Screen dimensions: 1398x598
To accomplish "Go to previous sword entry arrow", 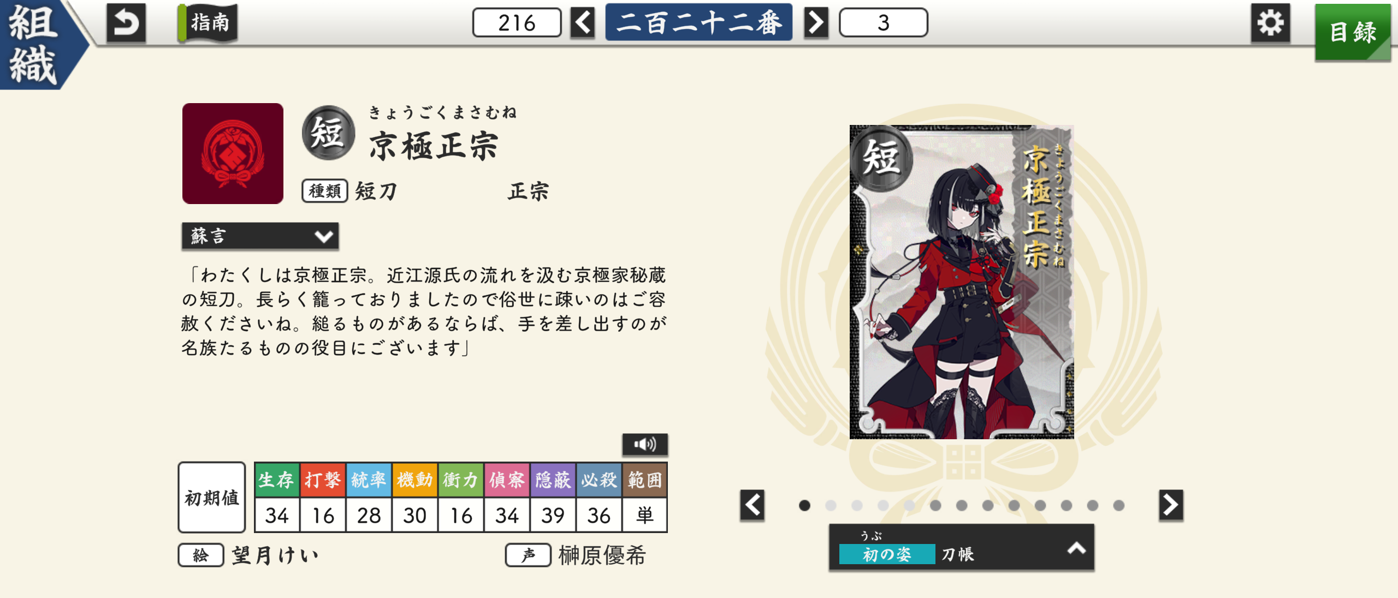I will 583,23.
